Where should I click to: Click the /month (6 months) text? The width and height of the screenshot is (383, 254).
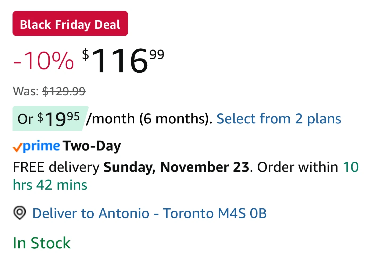(x=149, y=119)
